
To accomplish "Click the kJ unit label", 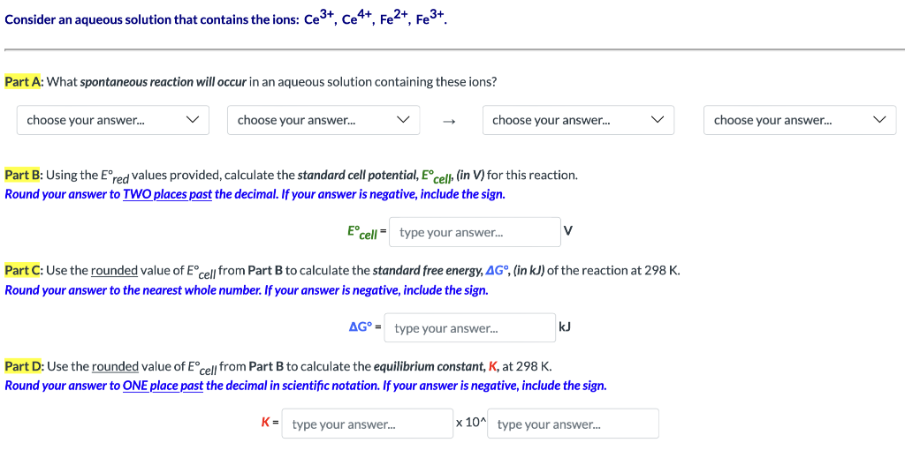I will (x=566, y=327).
